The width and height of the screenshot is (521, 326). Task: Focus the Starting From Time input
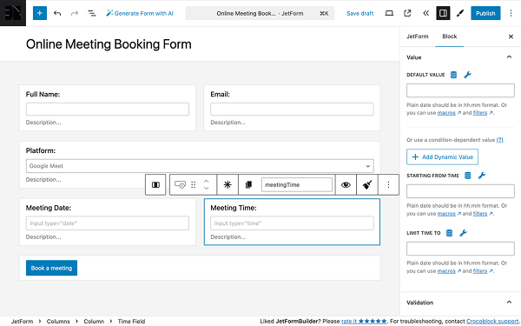pos(460,191)
